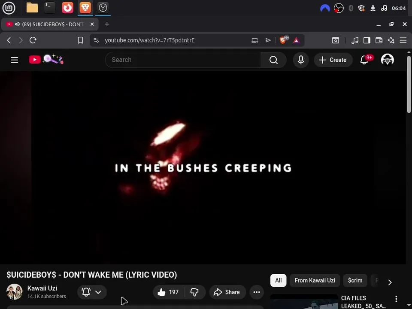Open options menu for CIA FILES video

[396, 299]
